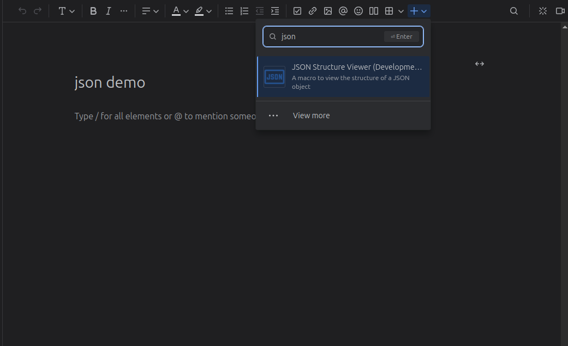Expand the table options chevron

401,11
